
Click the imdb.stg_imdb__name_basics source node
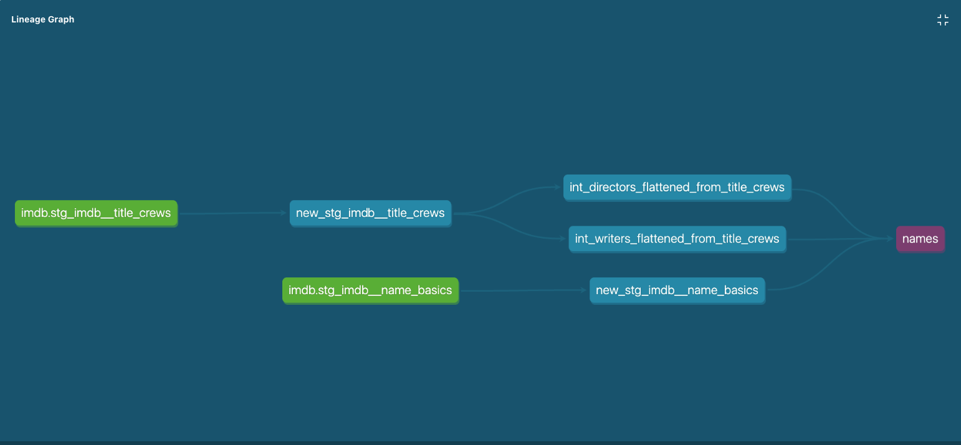tap(370, 290)
